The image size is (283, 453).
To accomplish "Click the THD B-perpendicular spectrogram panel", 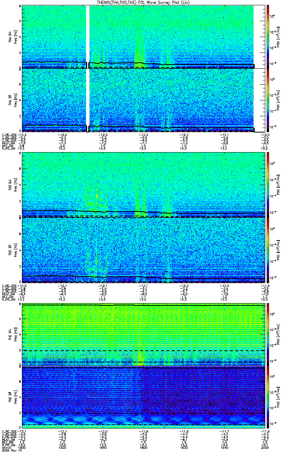I will (143, 185).
